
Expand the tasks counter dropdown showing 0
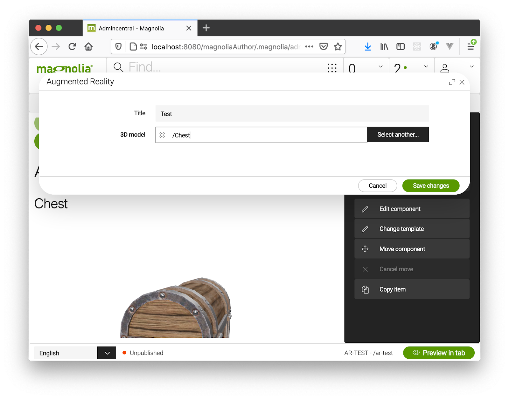[x=380, y=67]
